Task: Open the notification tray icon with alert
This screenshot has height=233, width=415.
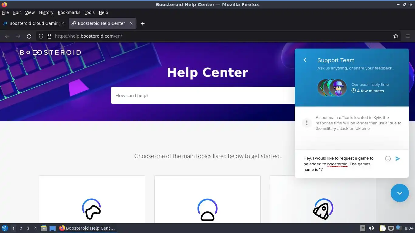Action: pos(399,228)
